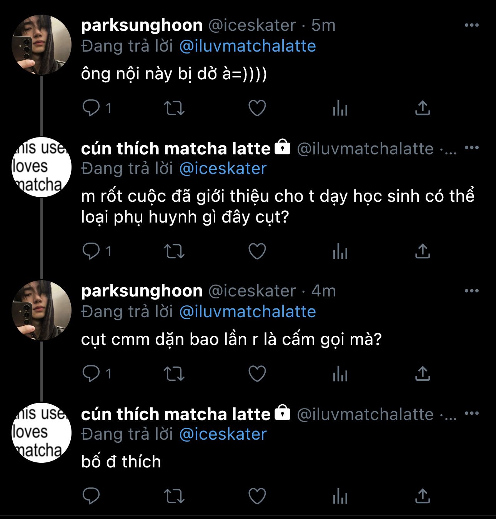This screenshot has width=496, height=519.
Task: Reply to the first tweet "ông nội này bị dở à"
Action: (x=91, y=108)
